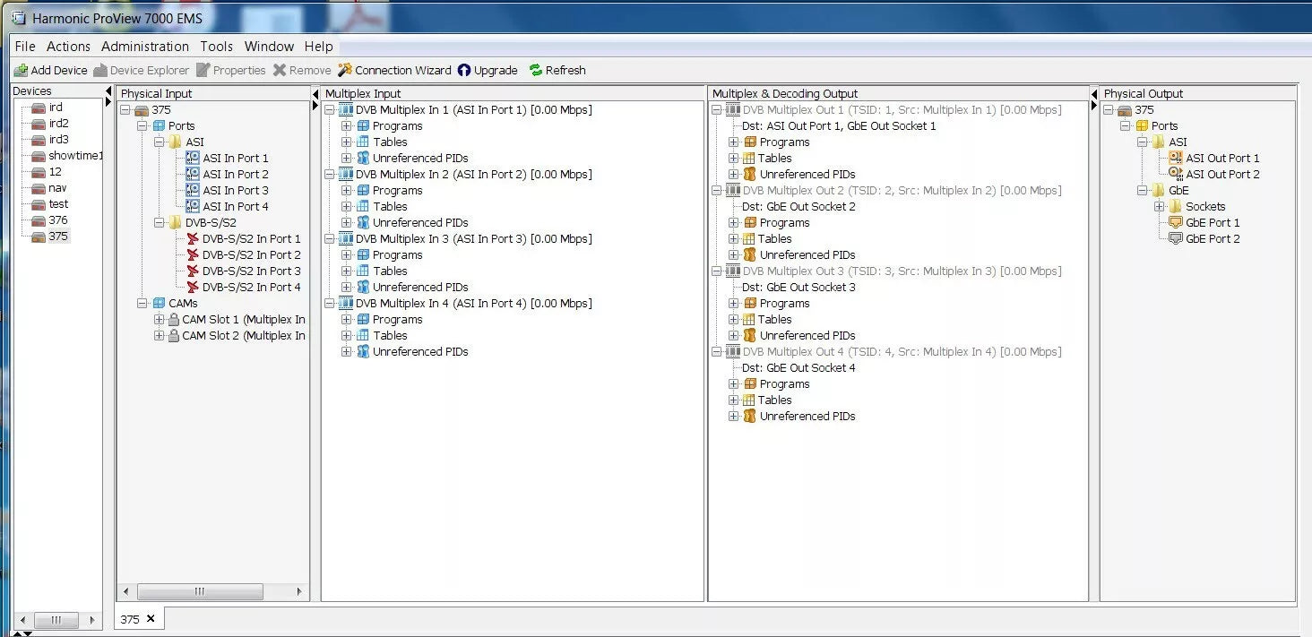Select the test device in Devices

[x=58, y=204]
